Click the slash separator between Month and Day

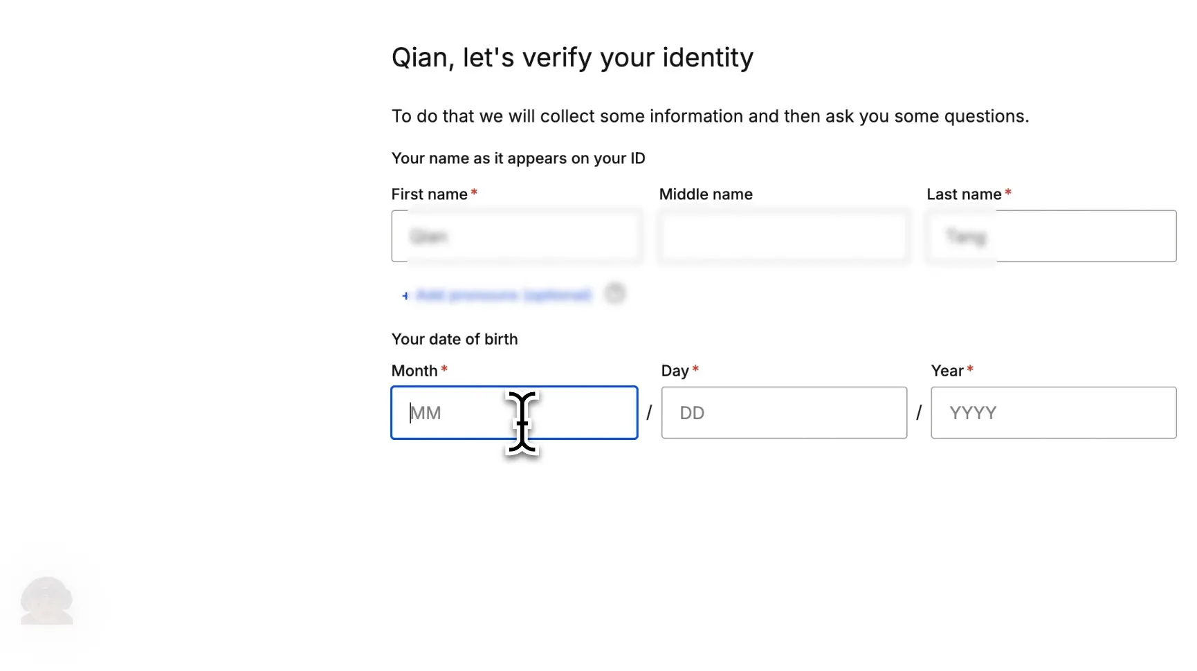click(649, 413)
